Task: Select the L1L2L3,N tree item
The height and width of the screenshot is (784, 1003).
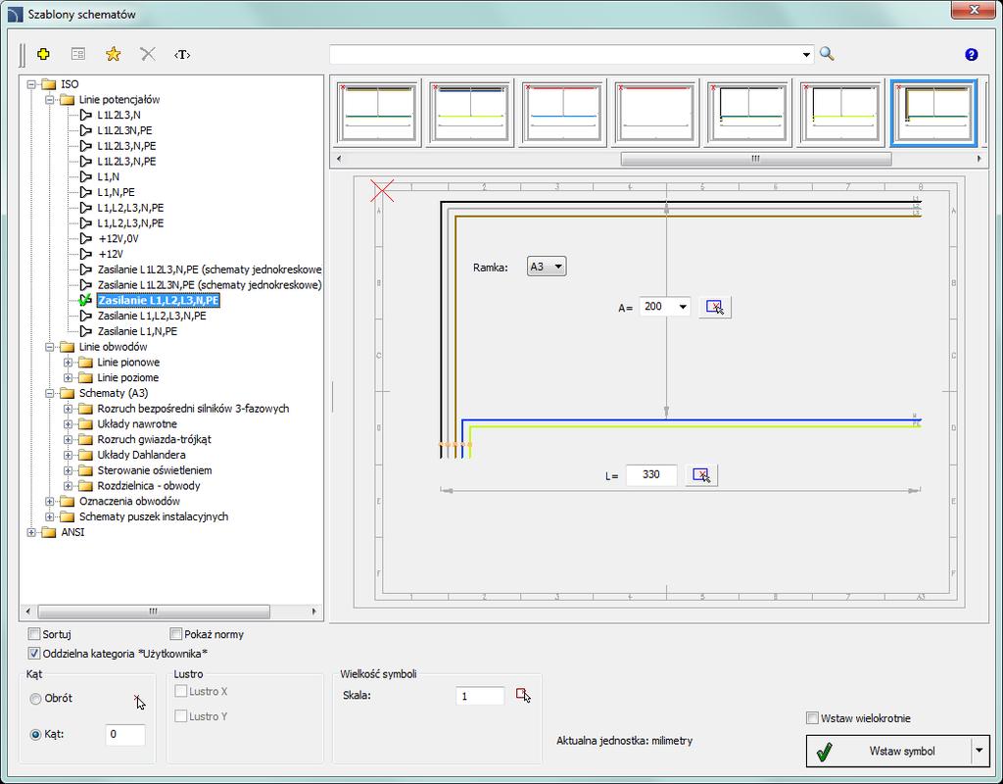Action: coord(119,116)
